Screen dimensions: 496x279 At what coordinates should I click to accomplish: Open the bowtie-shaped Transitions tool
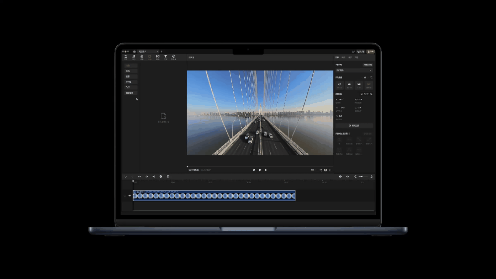click(x=157, y=57)
